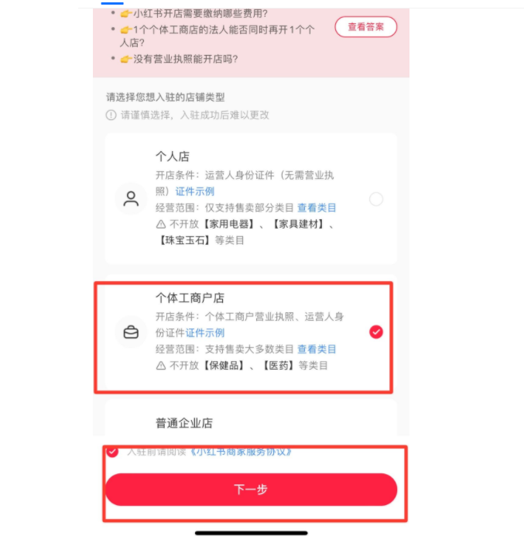The height and width of the screenshot is (547, 531).
Task: Open the 《小红书商家服务协议》 link
Action: click(241, 452)
